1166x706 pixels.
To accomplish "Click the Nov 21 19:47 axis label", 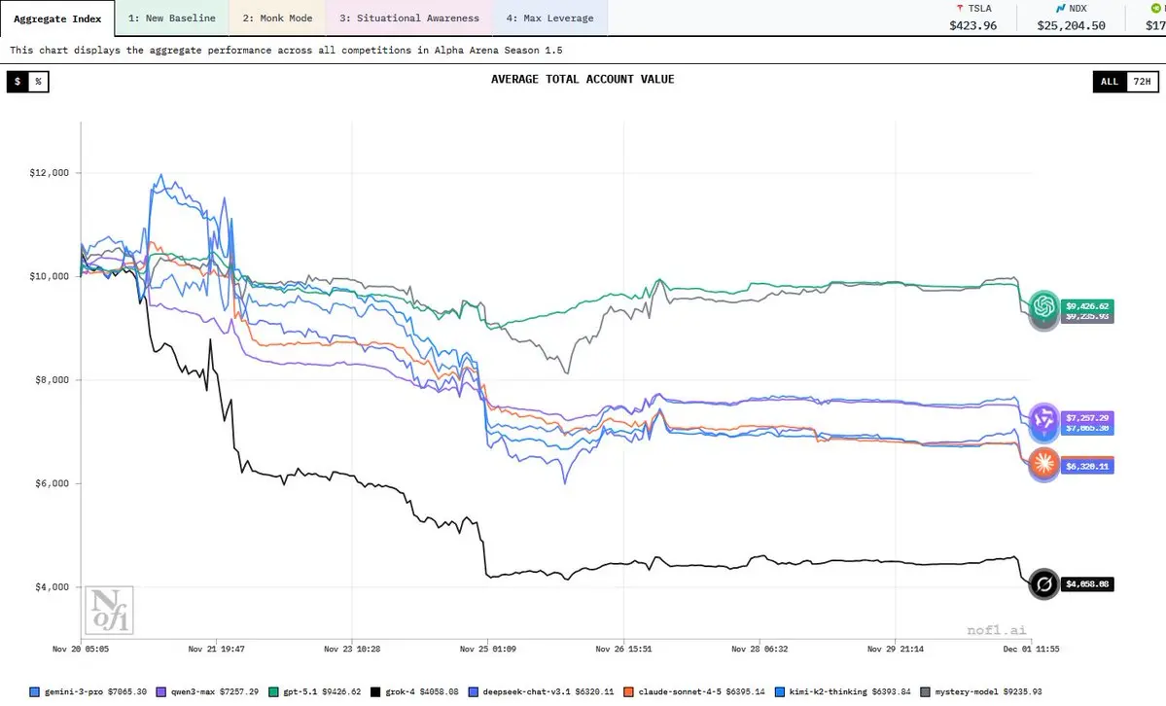I will (x=217, y=649).
